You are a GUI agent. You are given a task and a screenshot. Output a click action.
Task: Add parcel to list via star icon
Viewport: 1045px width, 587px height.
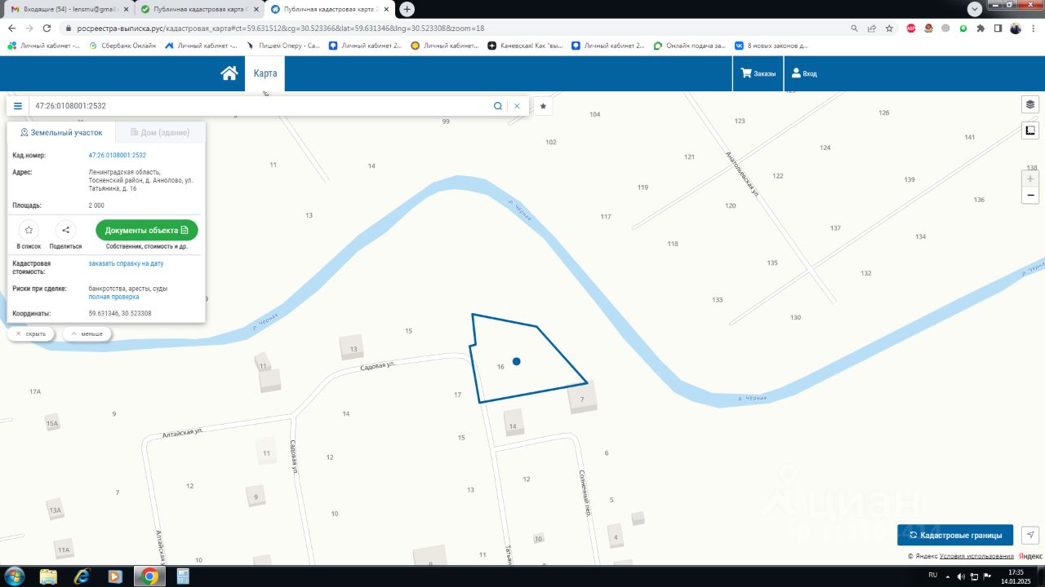pos(29,231)
